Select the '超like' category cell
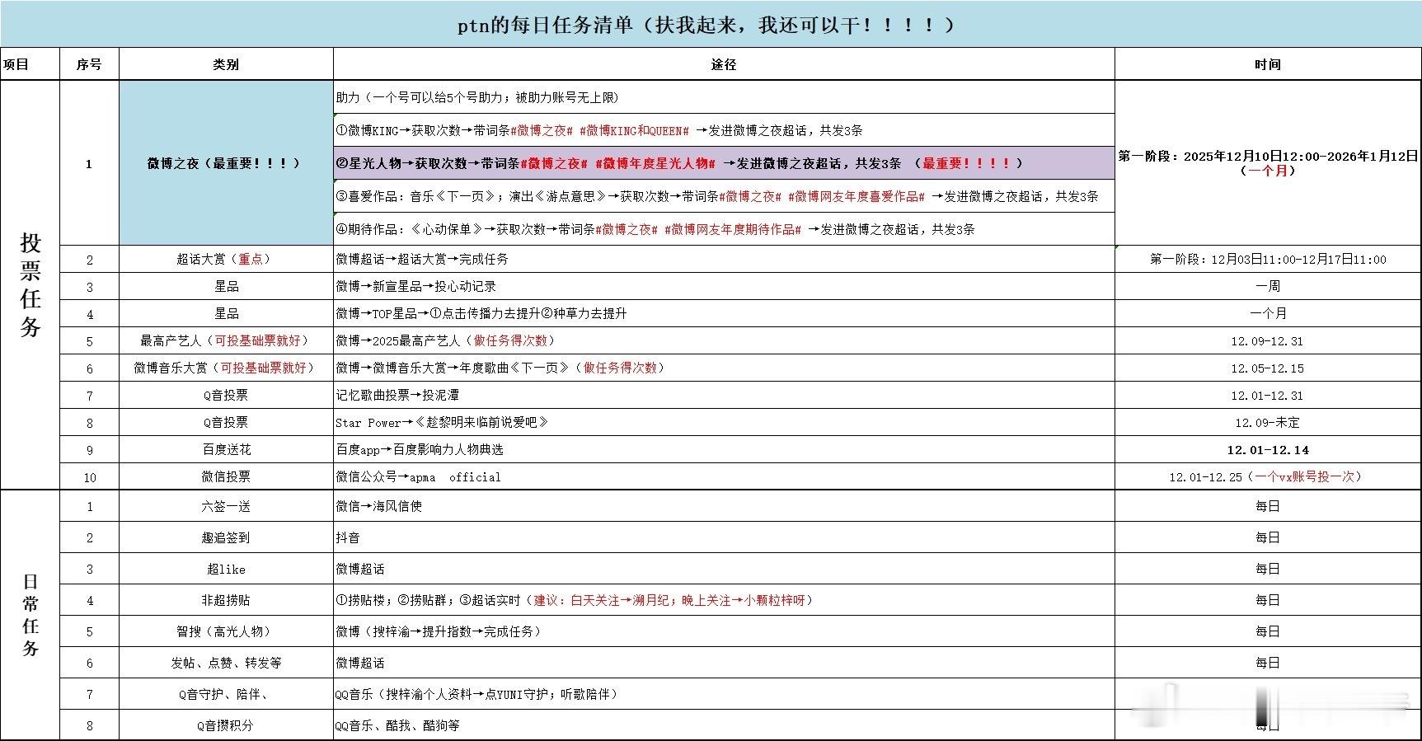The height and width of the screenshot is (741, 1422). coord(226,569)
